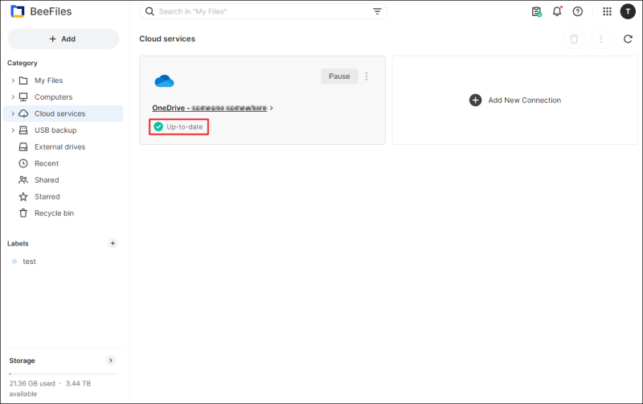This screenshot has height=404, width=643.
Task: Click the cloud icon beside Cloud services
Action: tap(23, 113)
